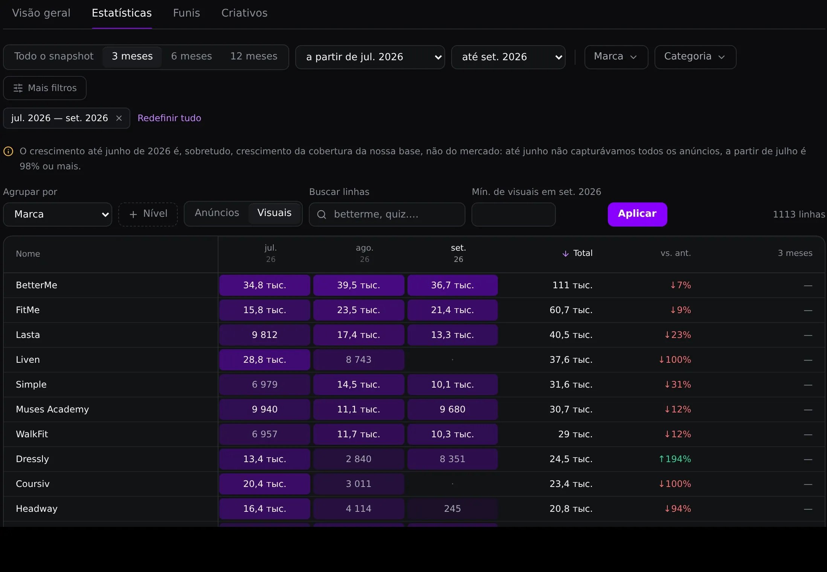The height and width of the screenshot is (572, 827).
Task: Click the sort arrow next to Total
Action: pos(565,254)
